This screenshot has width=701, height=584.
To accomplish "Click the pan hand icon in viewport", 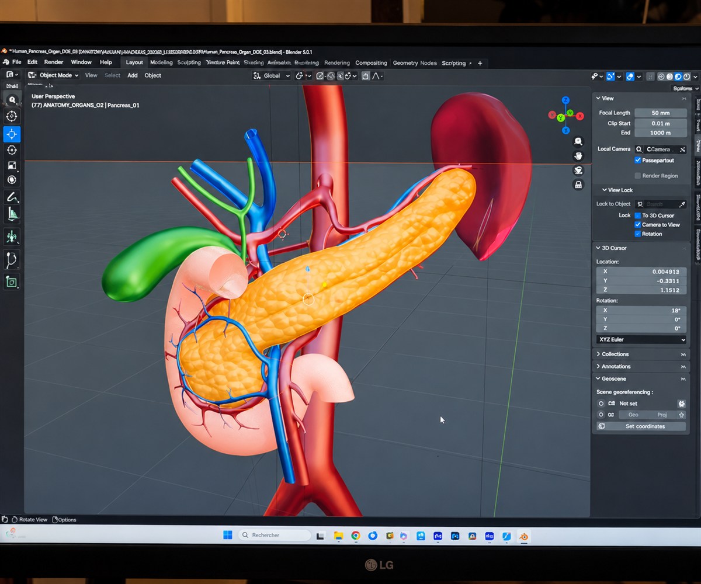I will click(578, 156).
